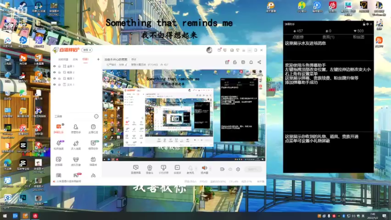The image size is (391, 220).
Task: Open the bottom-row first toolbox icon
Action: (x=59, y=176)
